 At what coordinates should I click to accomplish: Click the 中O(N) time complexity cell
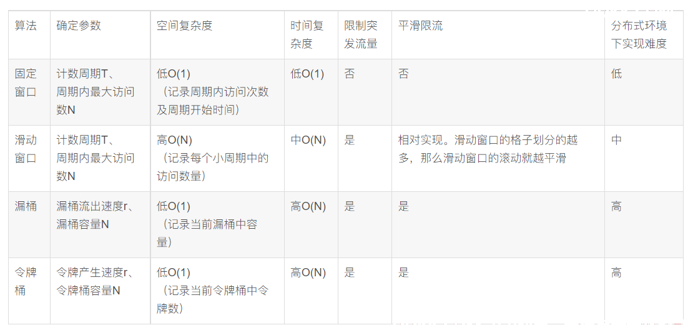click(311, 158)
